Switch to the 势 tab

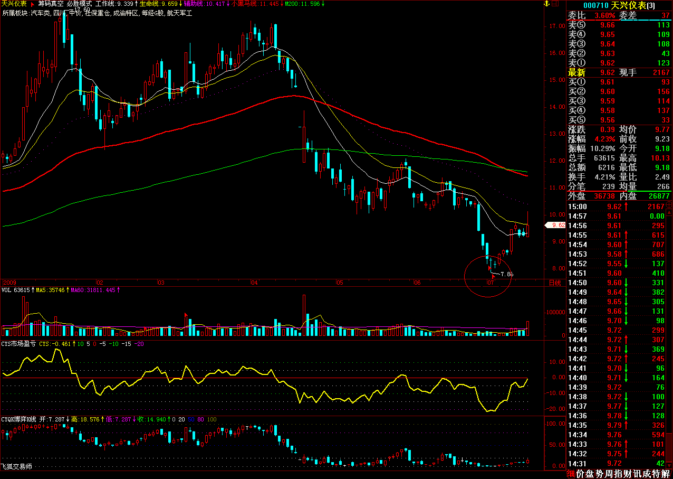tap(599, 474)
